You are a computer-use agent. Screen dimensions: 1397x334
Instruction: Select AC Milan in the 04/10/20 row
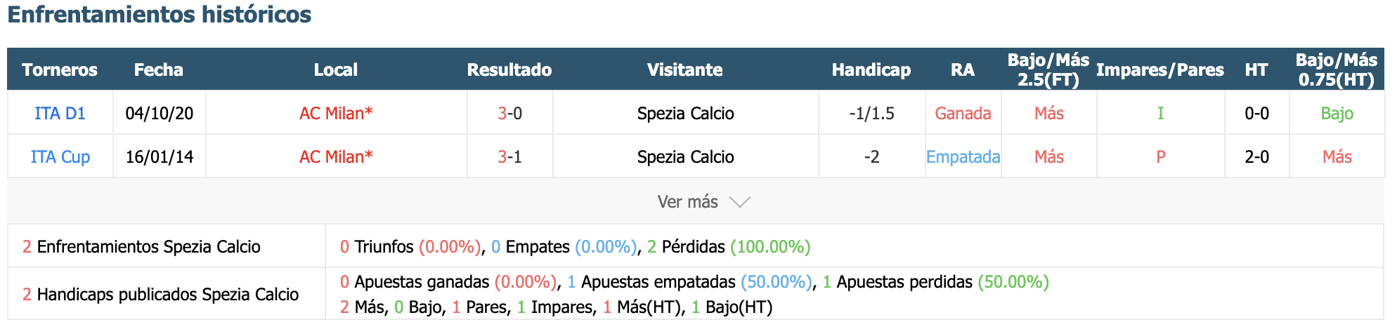[336, 113]
